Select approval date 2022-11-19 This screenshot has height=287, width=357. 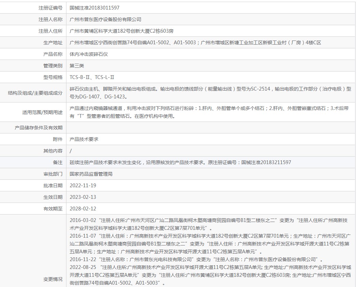pyautogui.click(x=83, y=186)
